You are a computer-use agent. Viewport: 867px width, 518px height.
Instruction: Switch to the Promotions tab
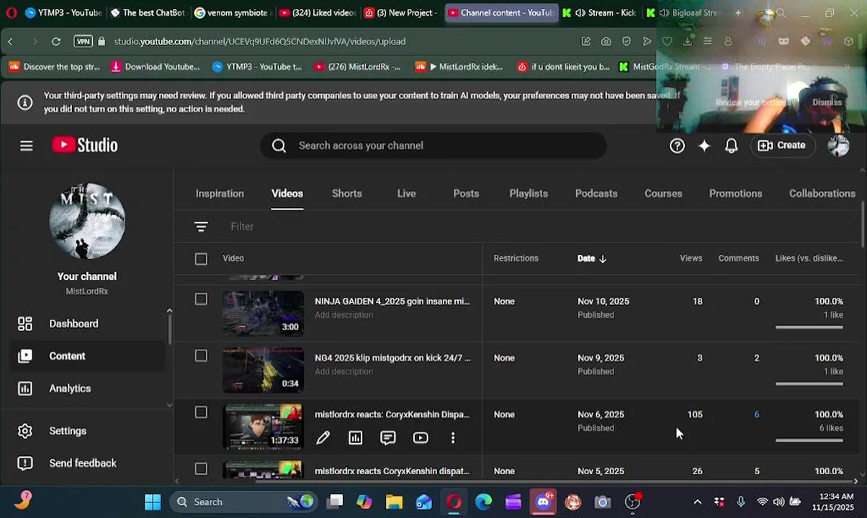(735, 194)
